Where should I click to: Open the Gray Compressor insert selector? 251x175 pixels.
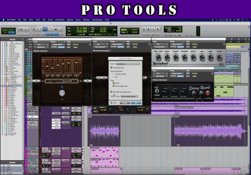click(101, 47)
